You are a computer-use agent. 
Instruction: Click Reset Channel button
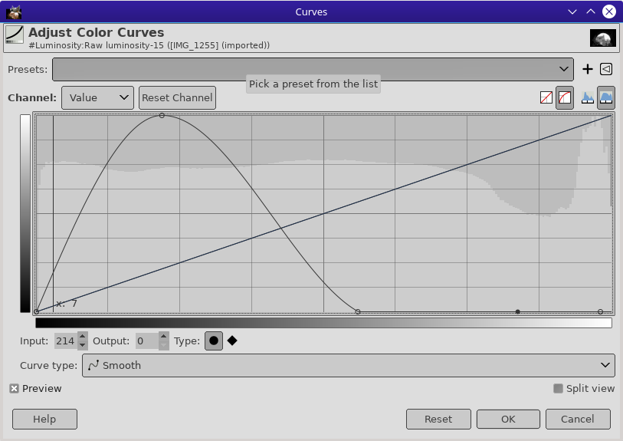pyautogui.click(x=177, y=98)
